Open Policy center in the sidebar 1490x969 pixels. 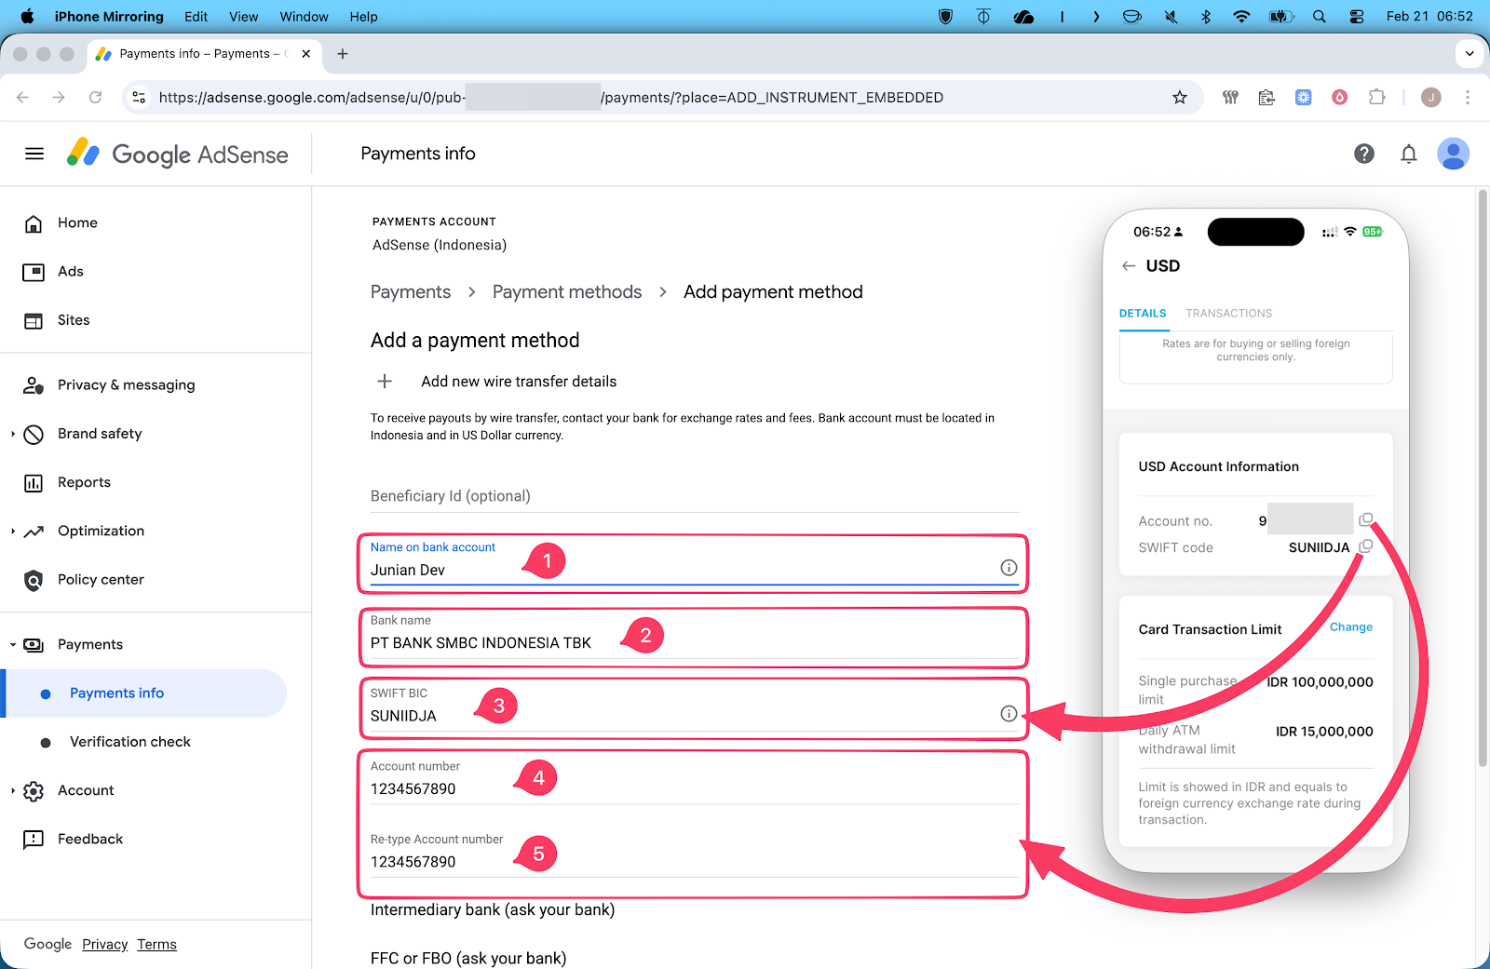pyautogui.click(x=101, y=580)
